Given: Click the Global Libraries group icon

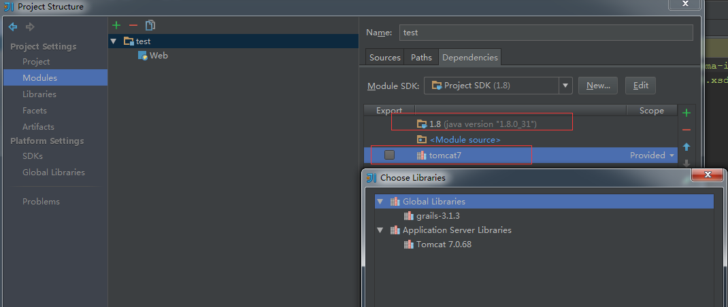Looking at the screenshot, I should (x=395, y=202).
